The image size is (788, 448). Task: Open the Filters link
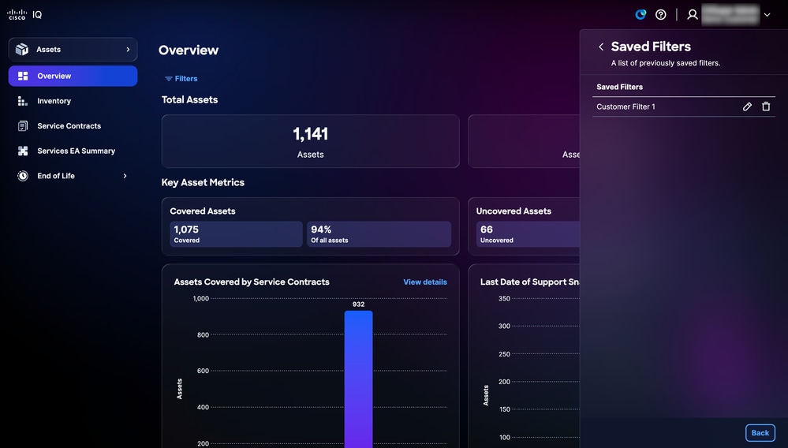181,79
